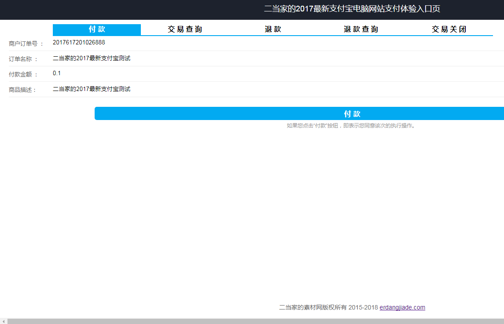Click the 商品描述 value field
This screenshot has height=324, width=504.
point(278,89)
